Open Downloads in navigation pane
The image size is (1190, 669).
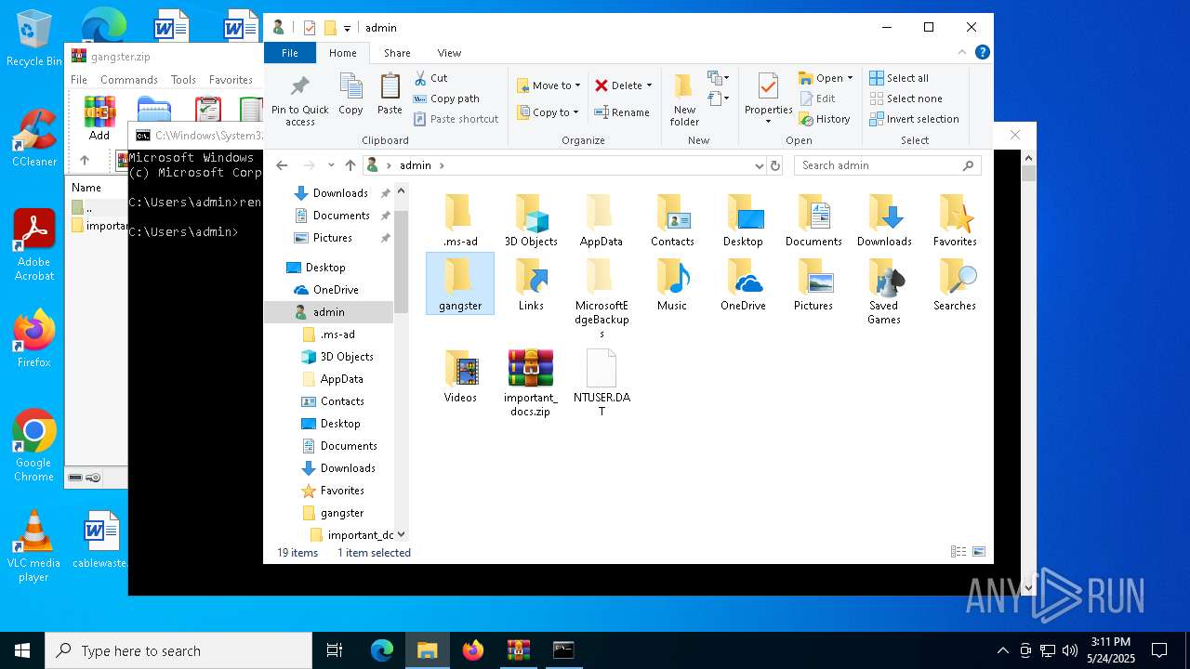pyautogui.click(x=340, y=193)
